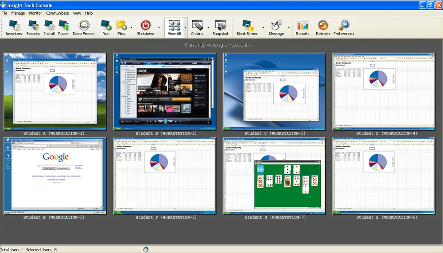Expand the Files dropdown arrow
The width and height of the screenshot is (443, 253).
[131, 28]
